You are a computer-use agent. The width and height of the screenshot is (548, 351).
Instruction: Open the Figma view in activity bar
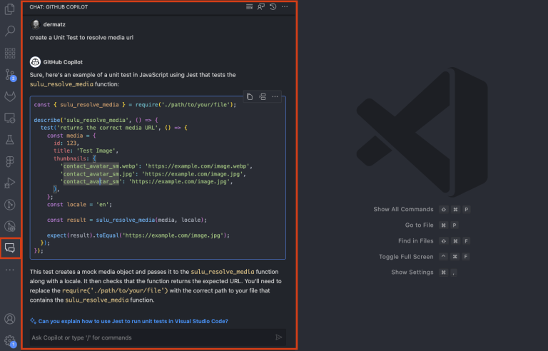tap(10, 161)
